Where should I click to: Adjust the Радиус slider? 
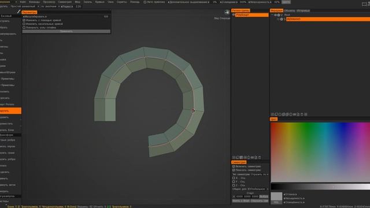pos(67,6)
